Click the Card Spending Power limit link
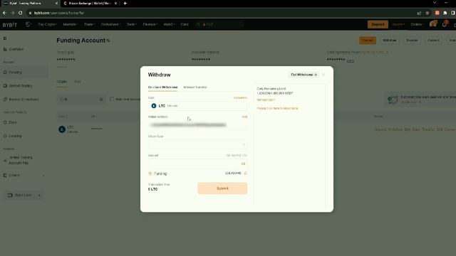 [375, 52]
